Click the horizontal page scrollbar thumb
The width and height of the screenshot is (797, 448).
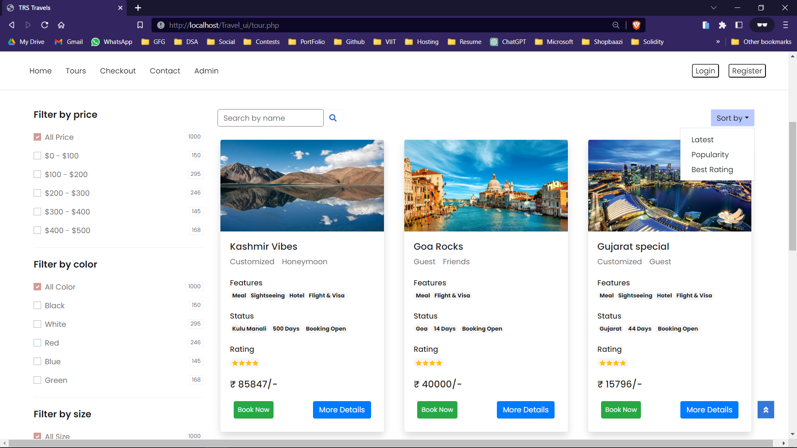tap(390, 443)
